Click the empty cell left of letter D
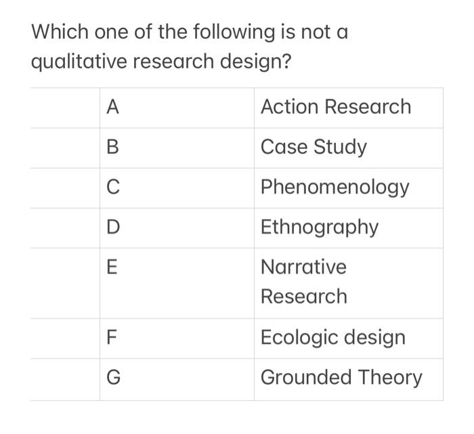Screen dimensions: 474x434 (x=65, y=228)
